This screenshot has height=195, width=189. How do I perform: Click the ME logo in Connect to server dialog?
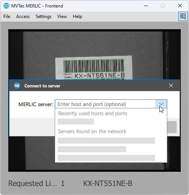(17, 85)
